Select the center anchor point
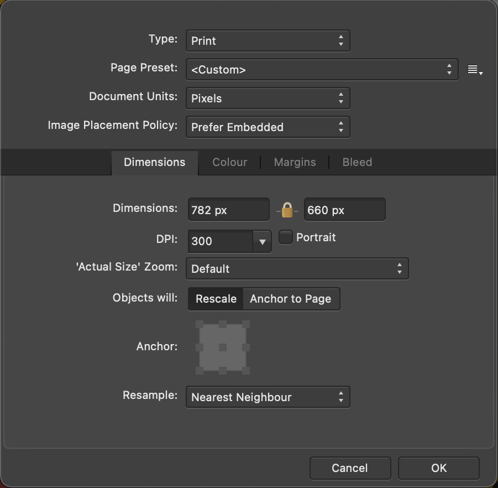The width and height of the screenshot is (498, 488). coord(222,347)
